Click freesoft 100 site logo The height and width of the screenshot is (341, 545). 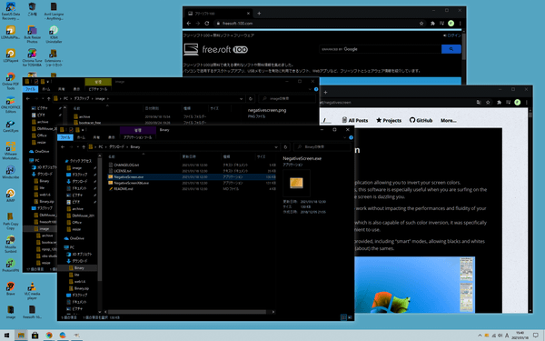pyautogui.click(x=216, y=49)
